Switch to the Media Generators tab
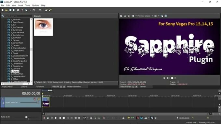 [x=74, y=87]
